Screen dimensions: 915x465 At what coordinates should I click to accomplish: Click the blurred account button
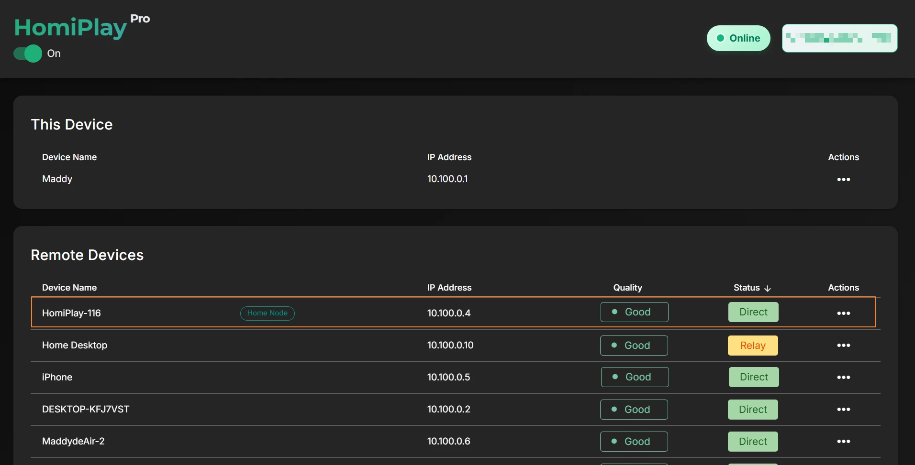click(x=839, y=38)
